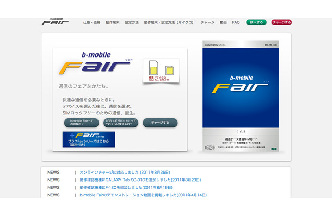Open the 動画 navigation item
The width and height of the screenshot is (332, 217).
click(223, 22)
